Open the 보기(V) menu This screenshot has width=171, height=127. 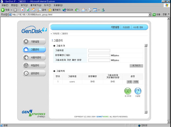(x=24, y=5)
